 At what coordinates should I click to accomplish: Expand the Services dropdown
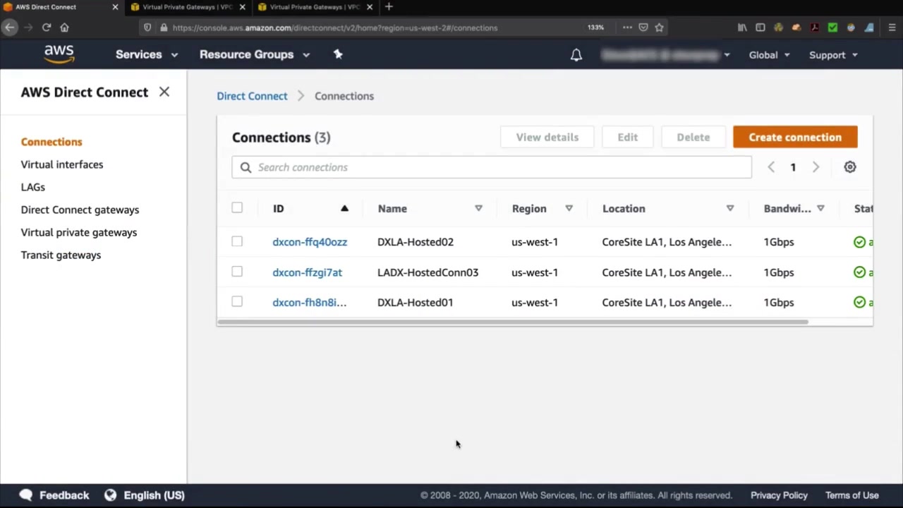coord(147,54)
